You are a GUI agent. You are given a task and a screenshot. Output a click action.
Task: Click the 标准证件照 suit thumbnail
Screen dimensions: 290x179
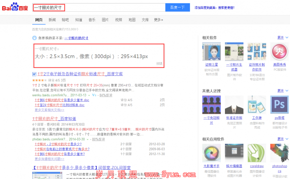coord(234,104)
